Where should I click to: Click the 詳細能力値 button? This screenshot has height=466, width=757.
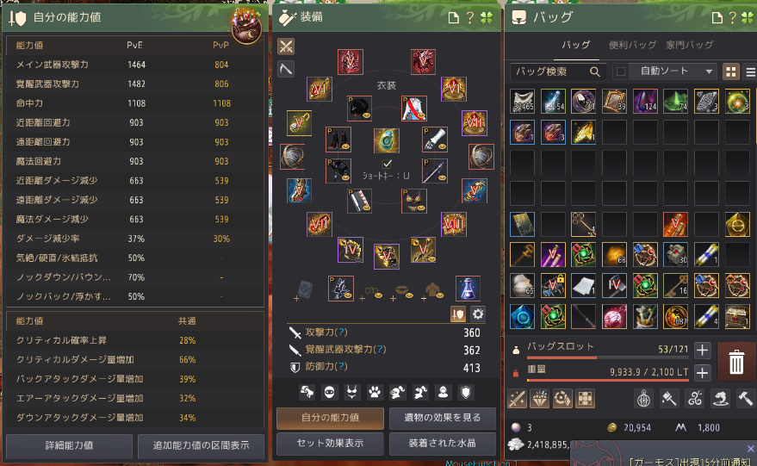(x=69, y=445)
